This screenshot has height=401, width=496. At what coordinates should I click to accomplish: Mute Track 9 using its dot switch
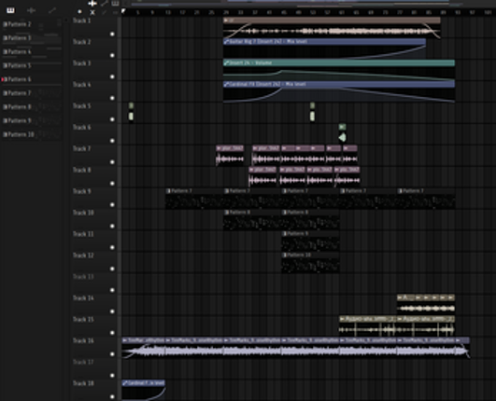112,204
